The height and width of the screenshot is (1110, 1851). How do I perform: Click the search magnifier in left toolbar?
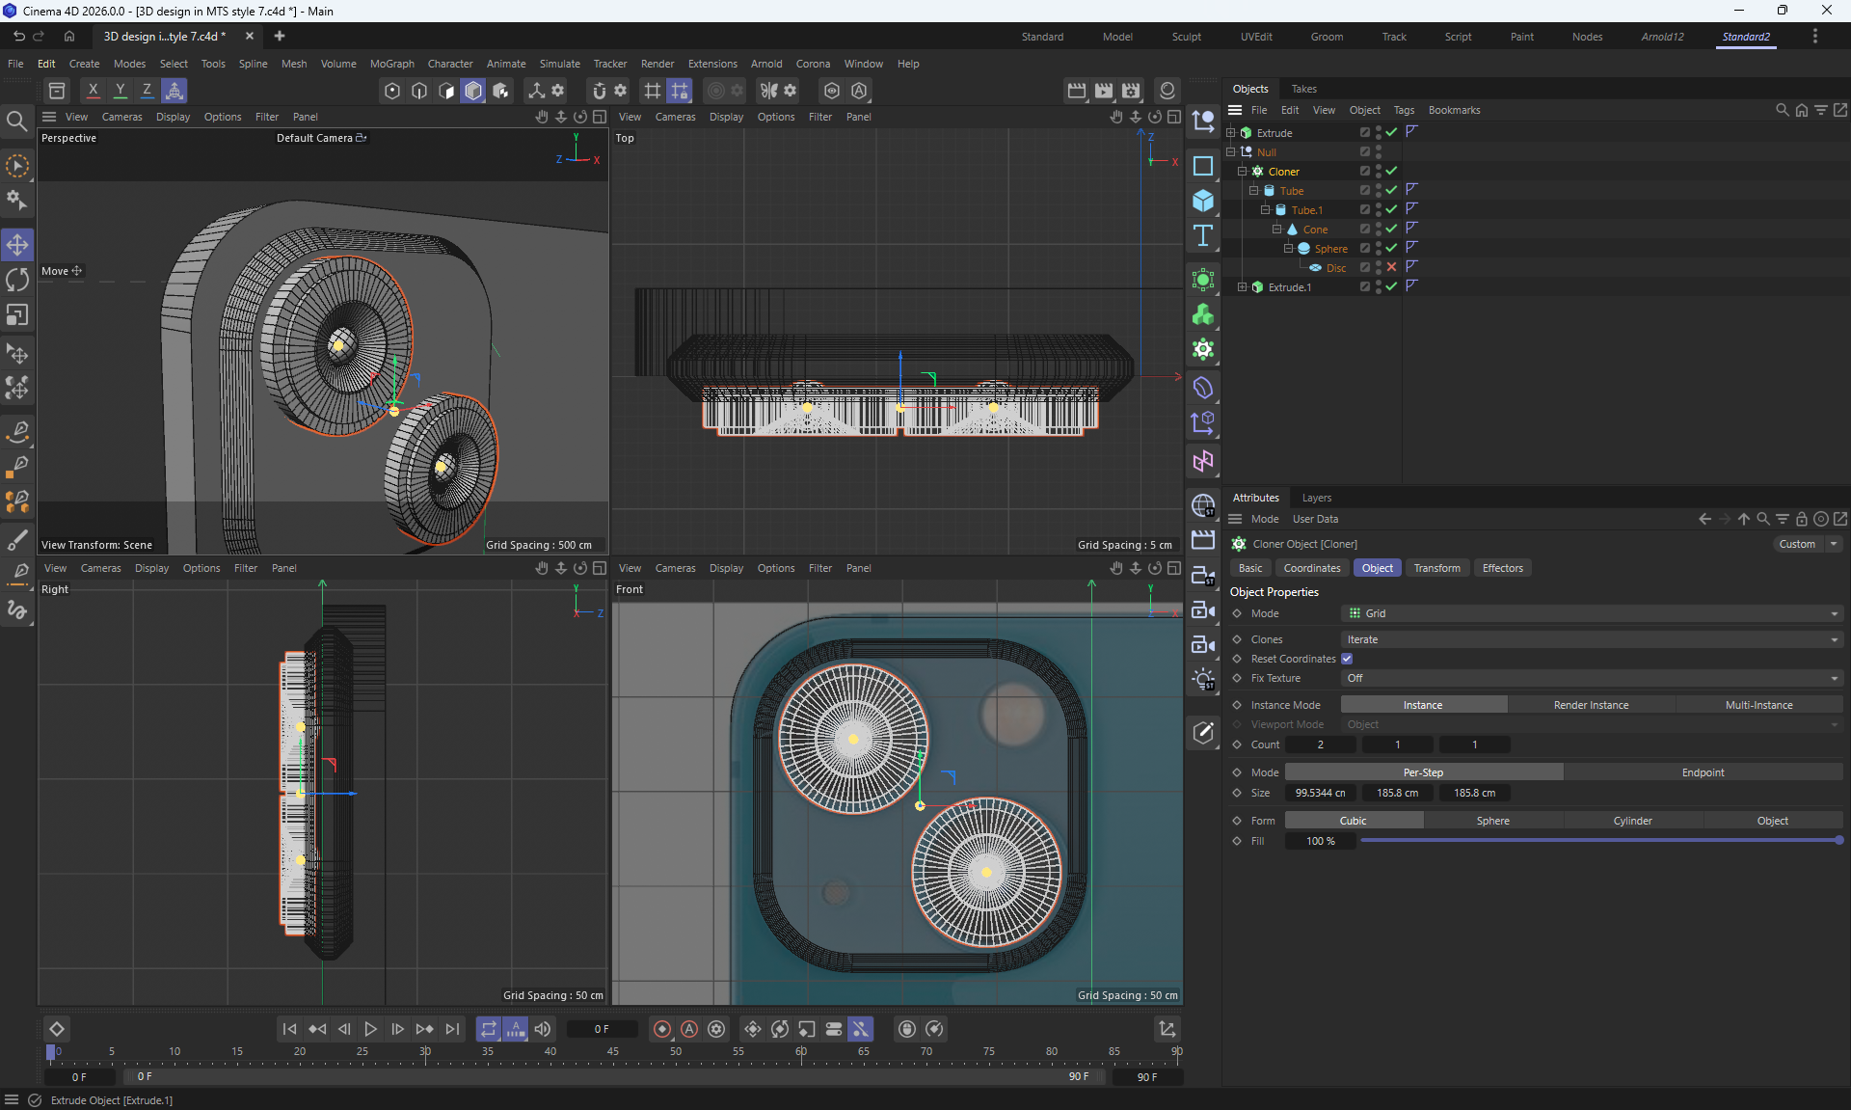tap(17, 121)
